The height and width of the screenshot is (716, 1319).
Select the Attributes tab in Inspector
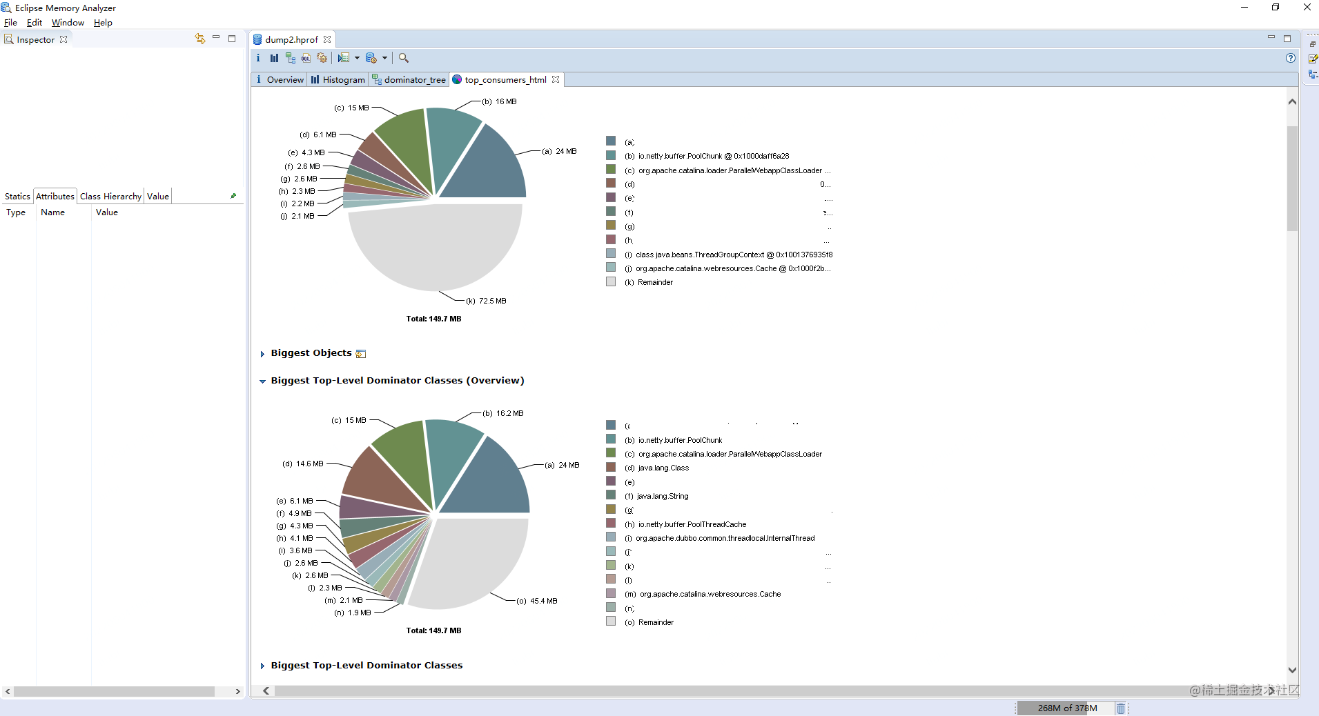pyautogui.click(x=55, y=196)
